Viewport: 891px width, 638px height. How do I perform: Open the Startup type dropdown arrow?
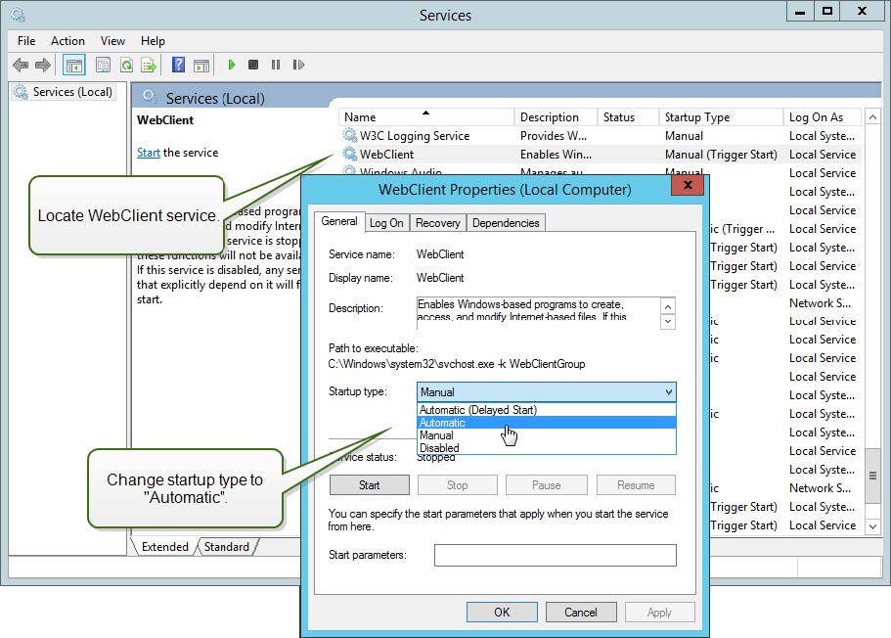[x=668, y=392]
